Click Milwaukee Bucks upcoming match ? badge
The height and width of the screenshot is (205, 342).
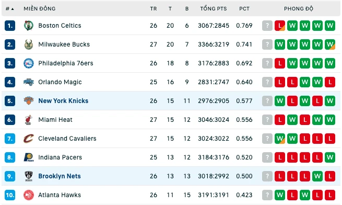coord(267,44)
